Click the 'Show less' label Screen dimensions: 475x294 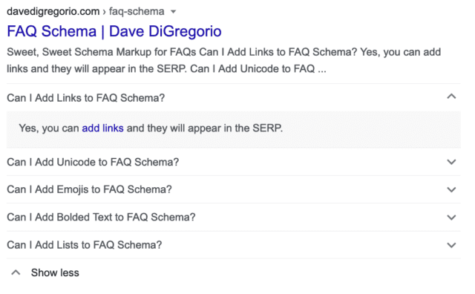55,272
